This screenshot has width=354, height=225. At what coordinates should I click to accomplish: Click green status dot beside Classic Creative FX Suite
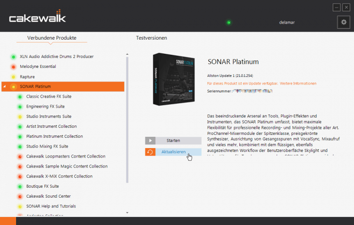point(20,97)
